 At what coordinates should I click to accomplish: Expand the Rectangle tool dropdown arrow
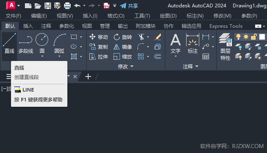point(81,37)
